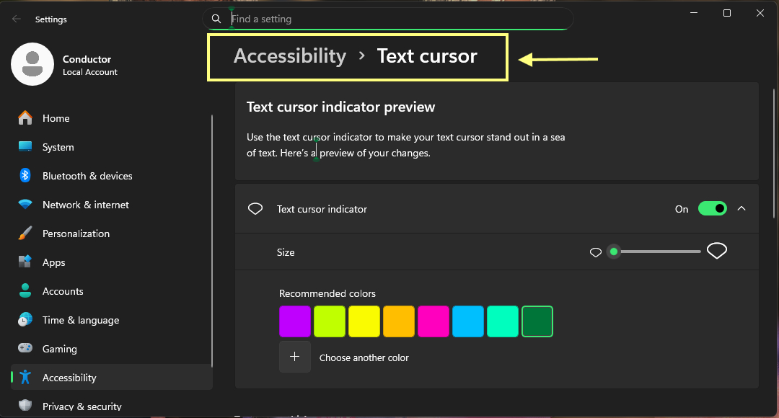This screenshot has width=779, height=418.
Task: Open Network & internet via Wi-Fi icon
Action: pyautogui.click(x=25, y=205)
